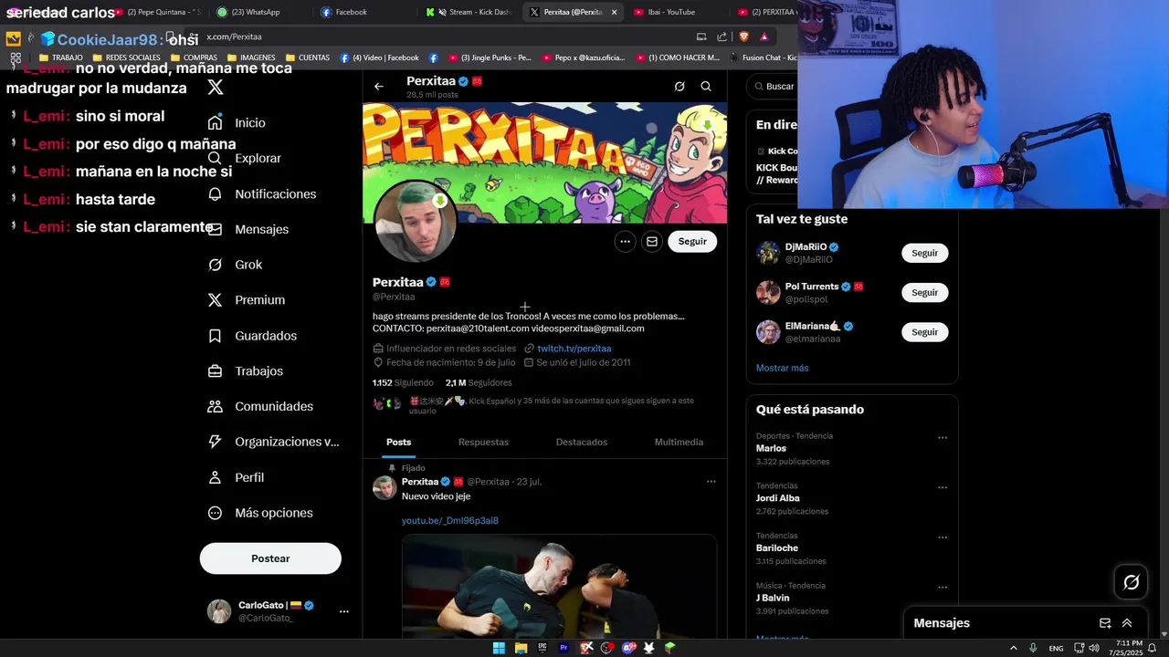Show hidden system tray icons
Image resolution: width=1169 pixels, height=657 pixels.
coord(1013,648)
